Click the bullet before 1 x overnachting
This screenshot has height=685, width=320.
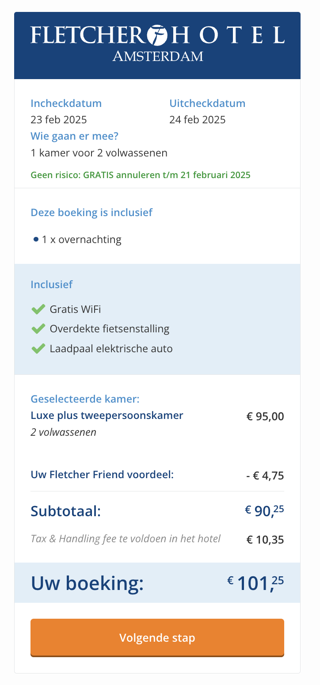click(x=36, y=240)
